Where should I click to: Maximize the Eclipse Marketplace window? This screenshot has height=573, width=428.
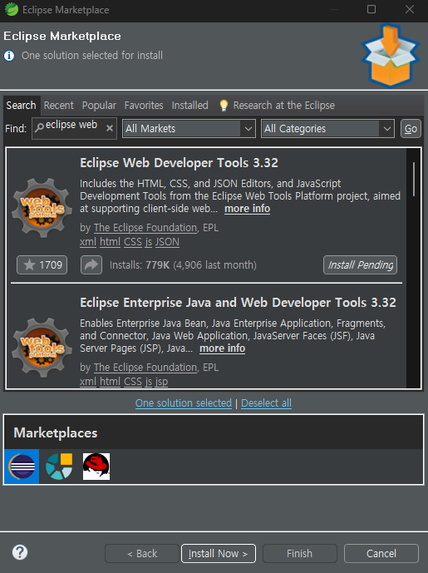(x=371, y=9)
